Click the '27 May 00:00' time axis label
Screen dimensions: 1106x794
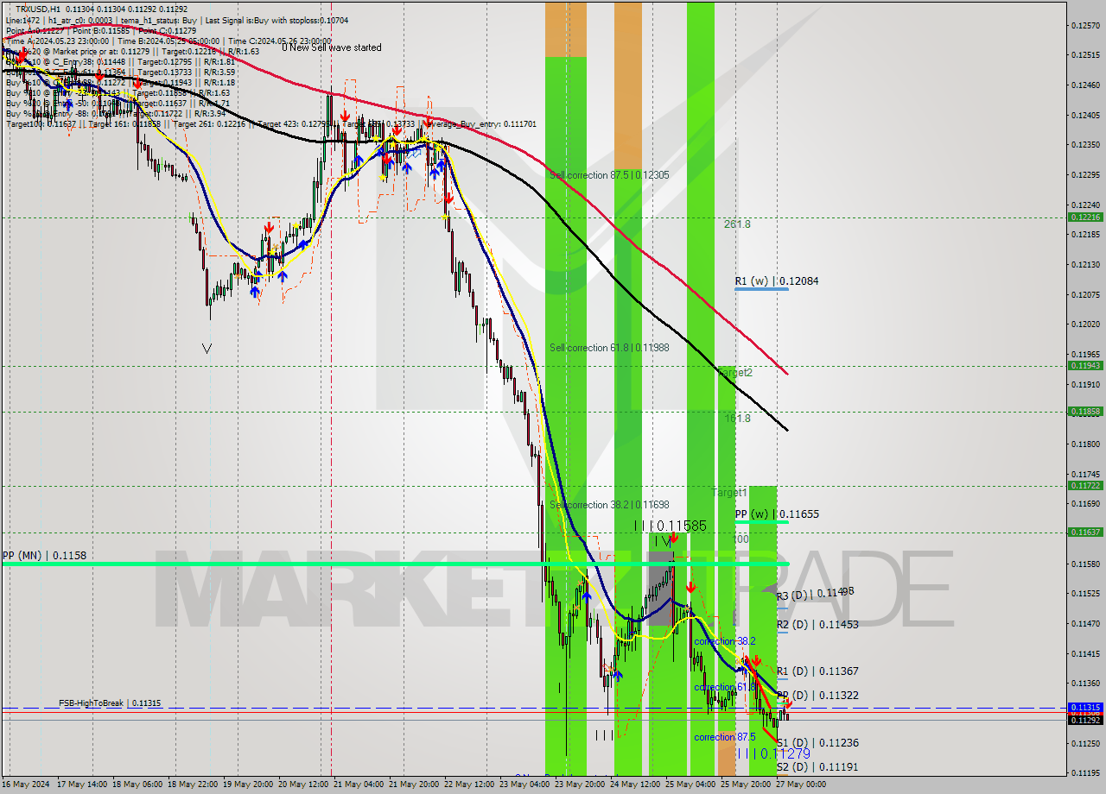click(801, 785)
